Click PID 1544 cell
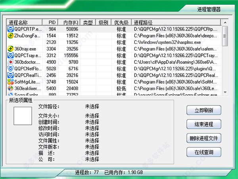 click(x=51, y=36)
